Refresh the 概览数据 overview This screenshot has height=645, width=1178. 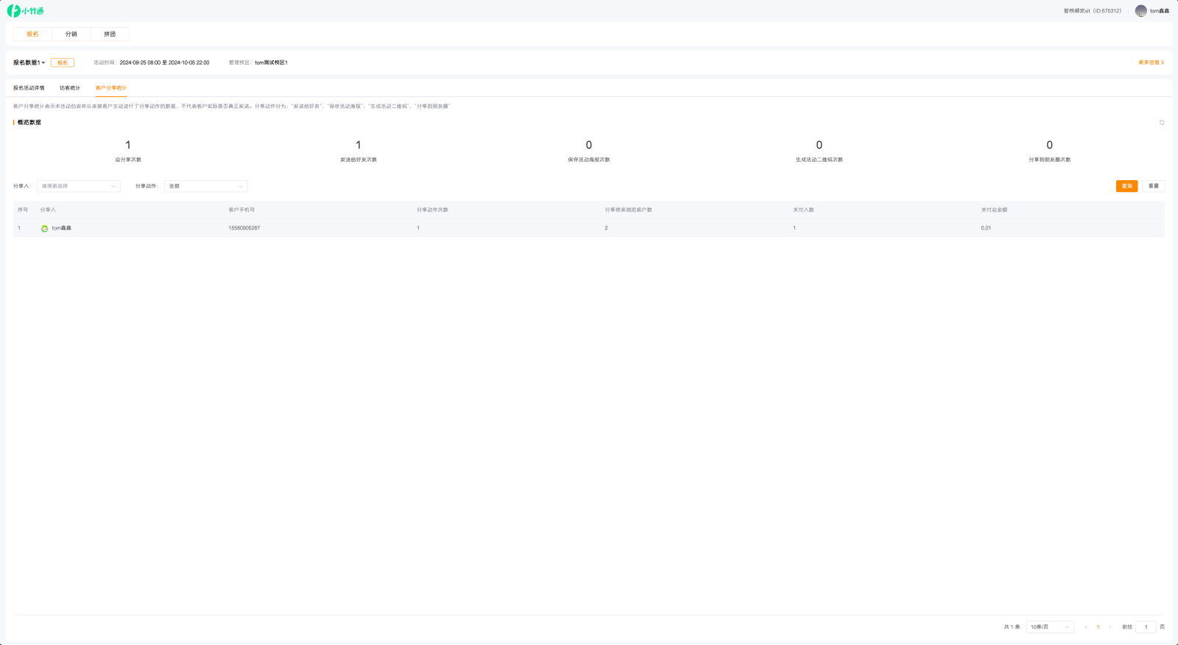(x=1162, y=123)
